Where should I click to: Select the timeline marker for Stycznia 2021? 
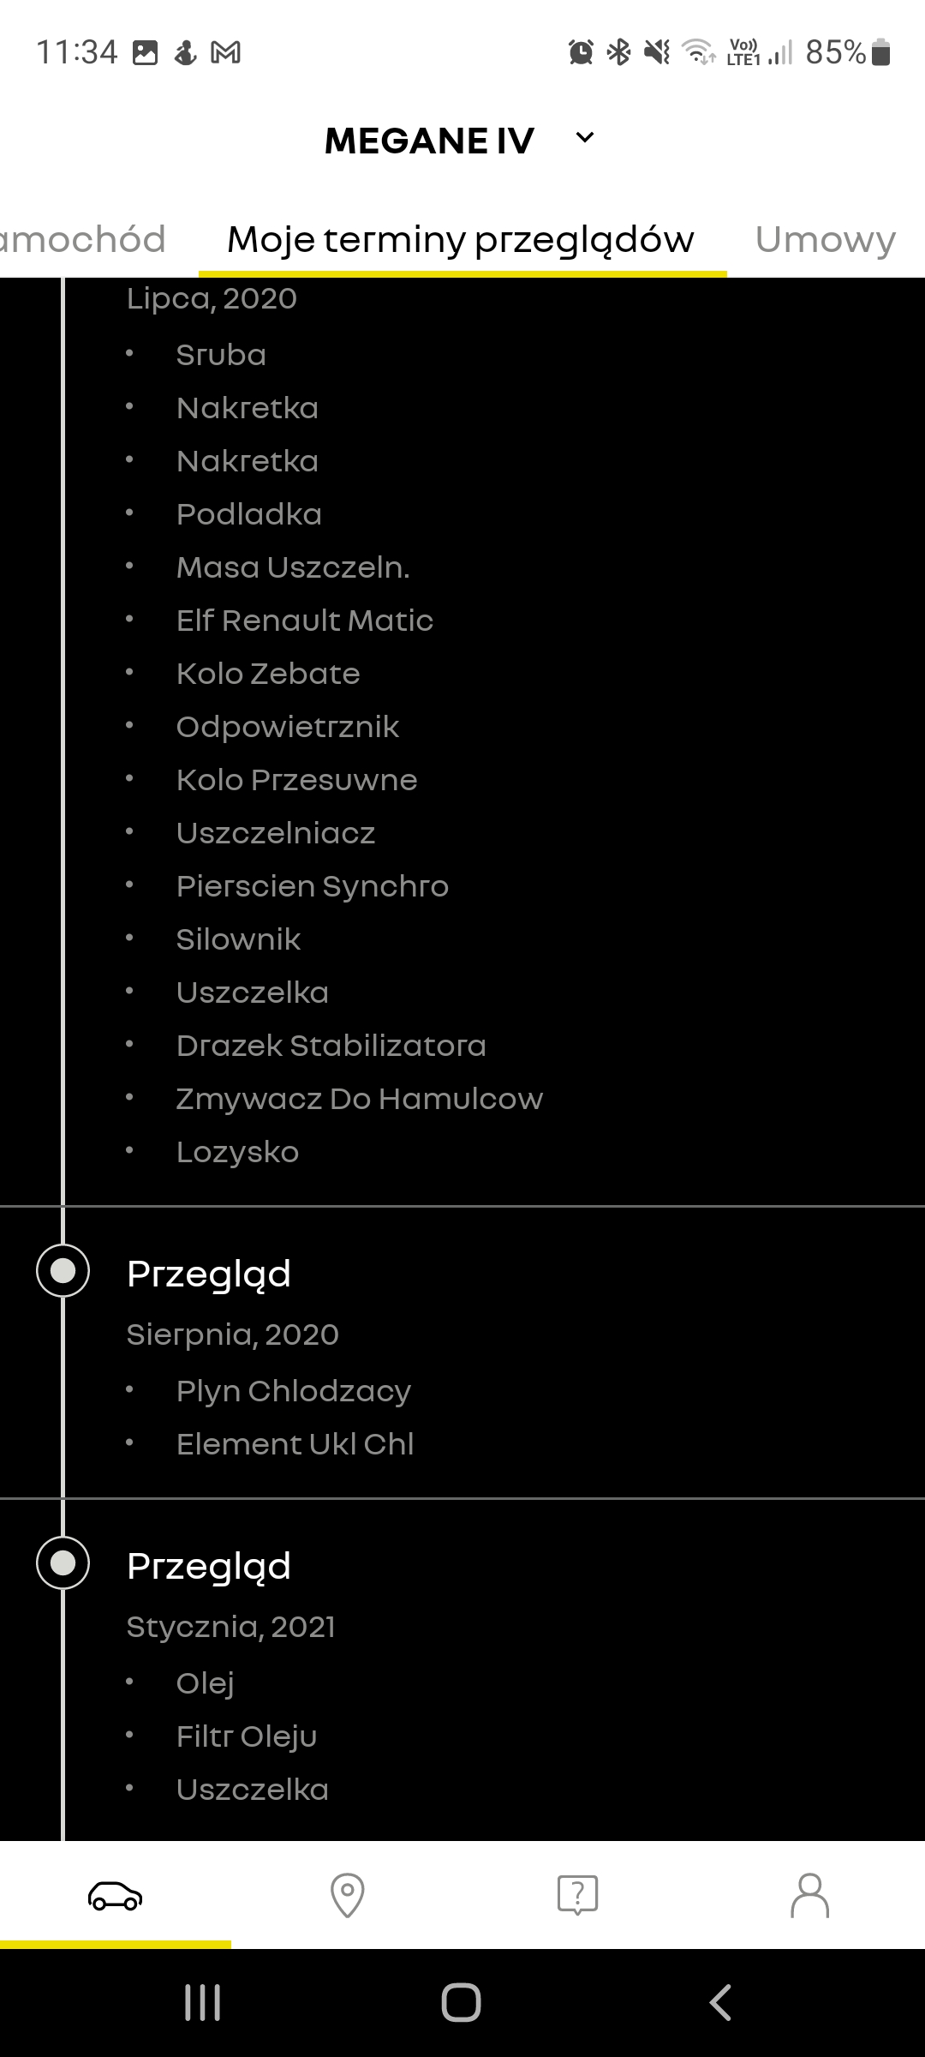[x=63, y=1563]
